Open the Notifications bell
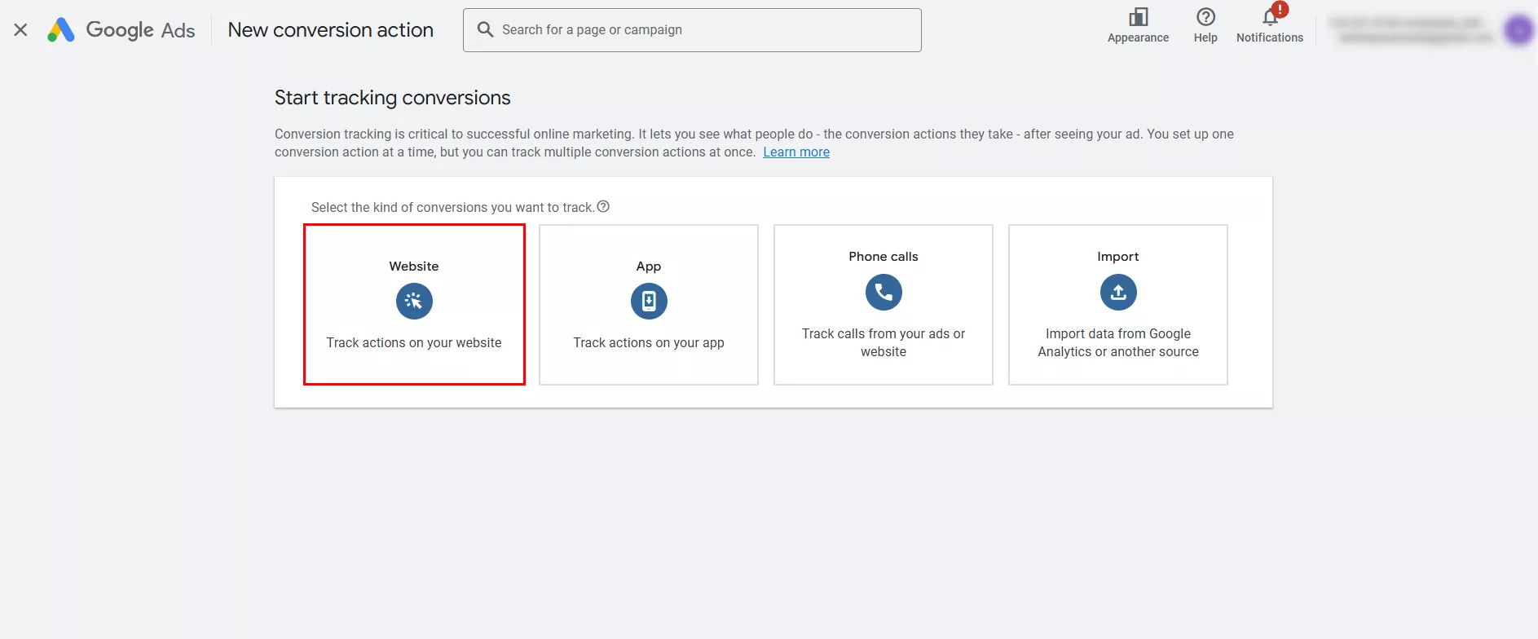The width and height of the screenshot is (1538, 639). point(1269,18)
